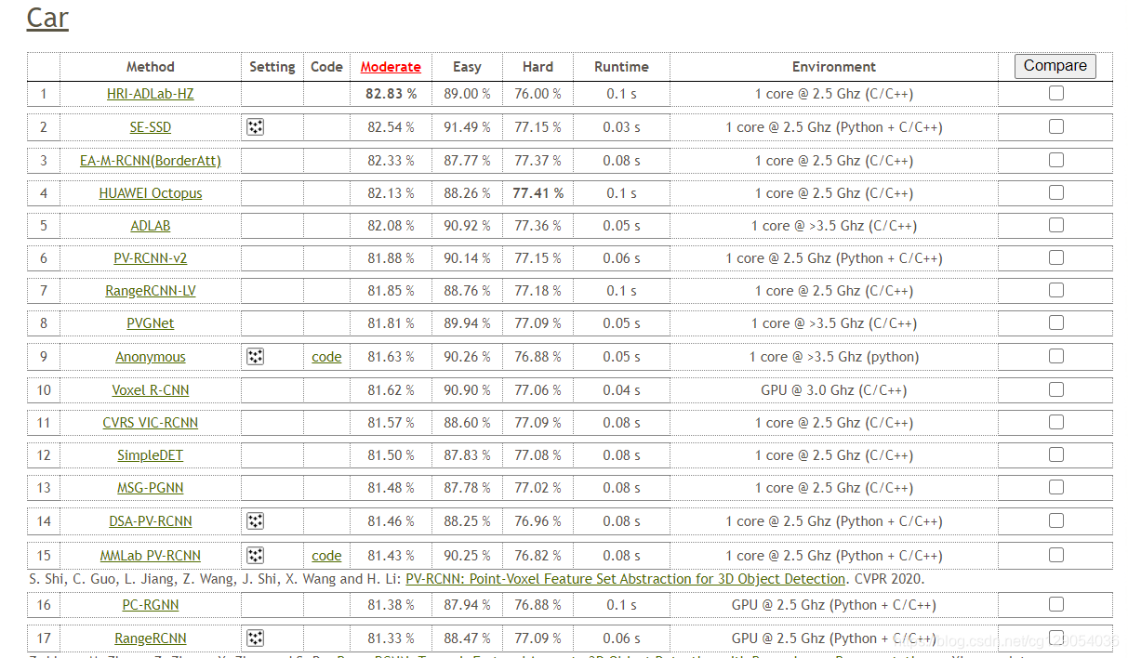Open the PV-RCNN-v2 method link
Image resolution: width=1128 pixels, height=658 pixels.
151,258
